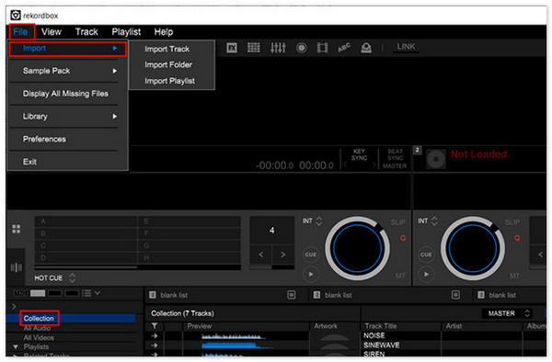Click the lighting mode icon

click(x=366, y=48)
